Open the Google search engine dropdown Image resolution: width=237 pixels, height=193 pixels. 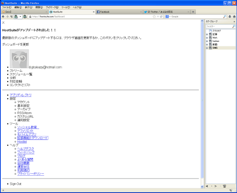(170, 17)
